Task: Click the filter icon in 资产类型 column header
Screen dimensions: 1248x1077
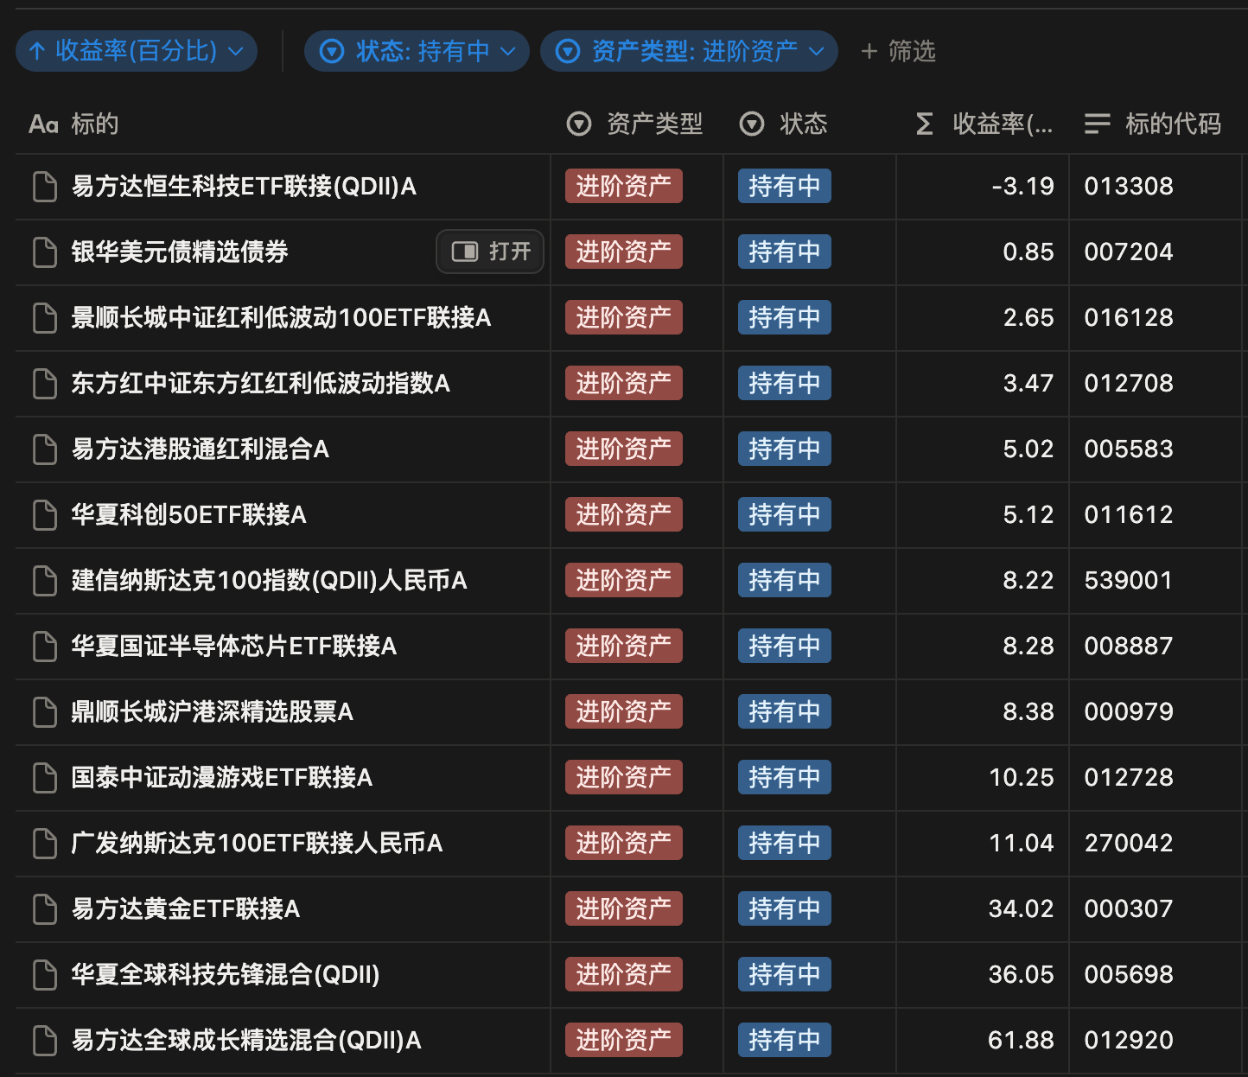Action: pos(579,124)
